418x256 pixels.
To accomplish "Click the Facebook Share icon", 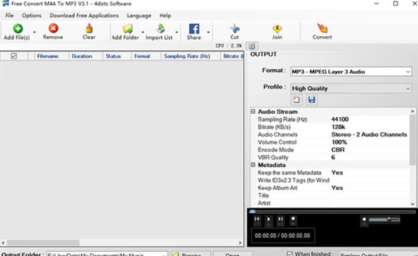I will click(x=194, y=28).
